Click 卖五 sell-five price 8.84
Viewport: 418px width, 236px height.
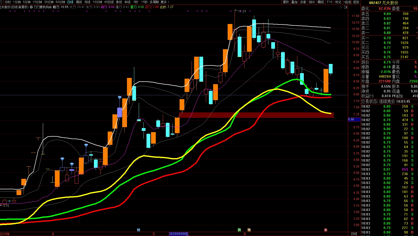[x=387, y=14]
